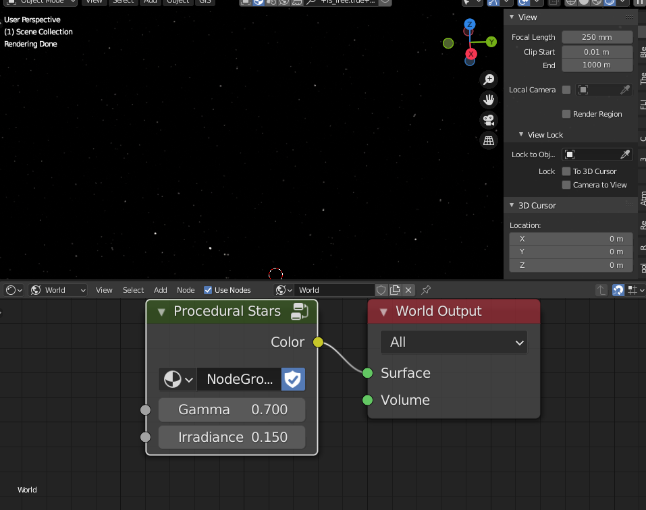Click the zoom magnifier in the viewport
Image resolution: width=646 pixels, height=510 pixels.
click(x=489, y=80)
